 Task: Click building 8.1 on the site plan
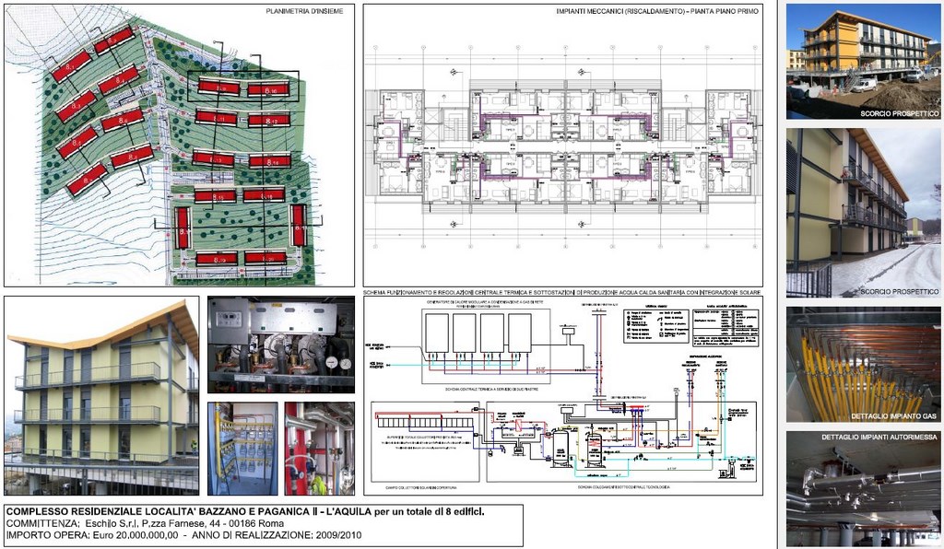71,66
